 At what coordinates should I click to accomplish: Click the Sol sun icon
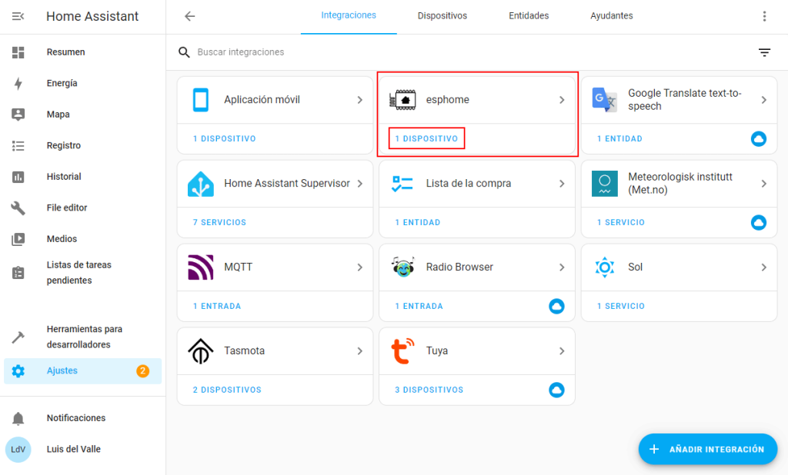[x=605, y=267]
